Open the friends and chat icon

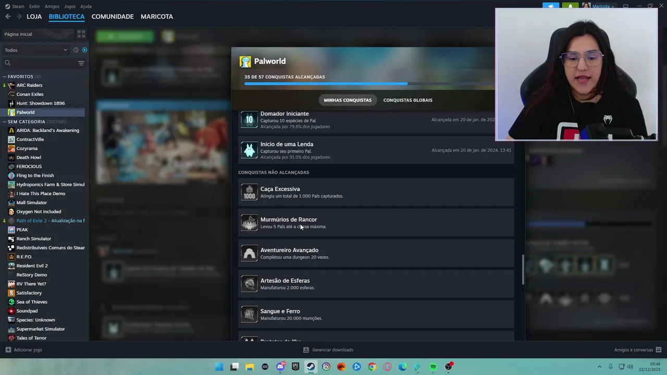tap(659, 350)
